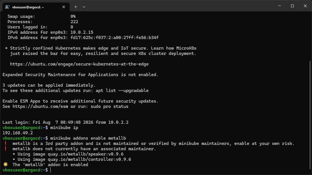The height and width of the screenshot is (175, 312).
Task: Click the quay.io/metallb/speaker:v0.9.6 image text
Action: click(x=86, y=154)
